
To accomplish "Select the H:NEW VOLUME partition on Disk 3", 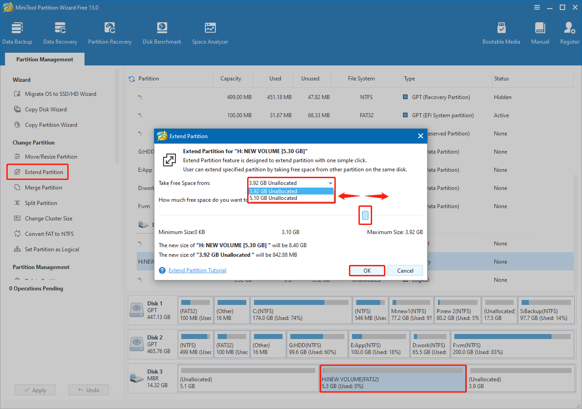I will pyautogui.click(x=393, y=378).
